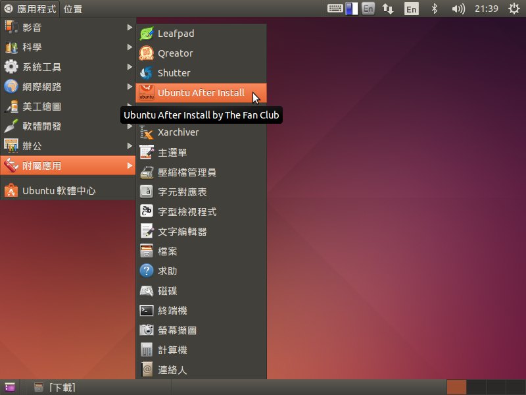This screenshot has height=395, width=526.
Task: Switch to the first orange workspace
Action: (x=456, y=387)
